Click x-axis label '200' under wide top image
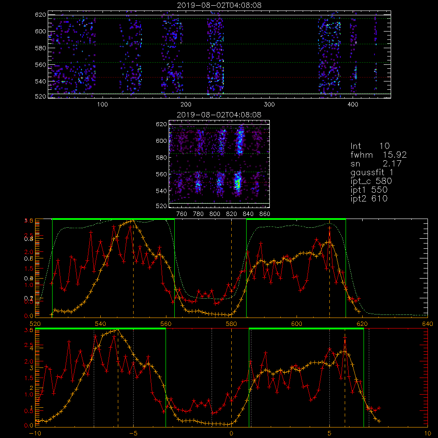Viewport: 438px width, 438px height. coord(186,105)
